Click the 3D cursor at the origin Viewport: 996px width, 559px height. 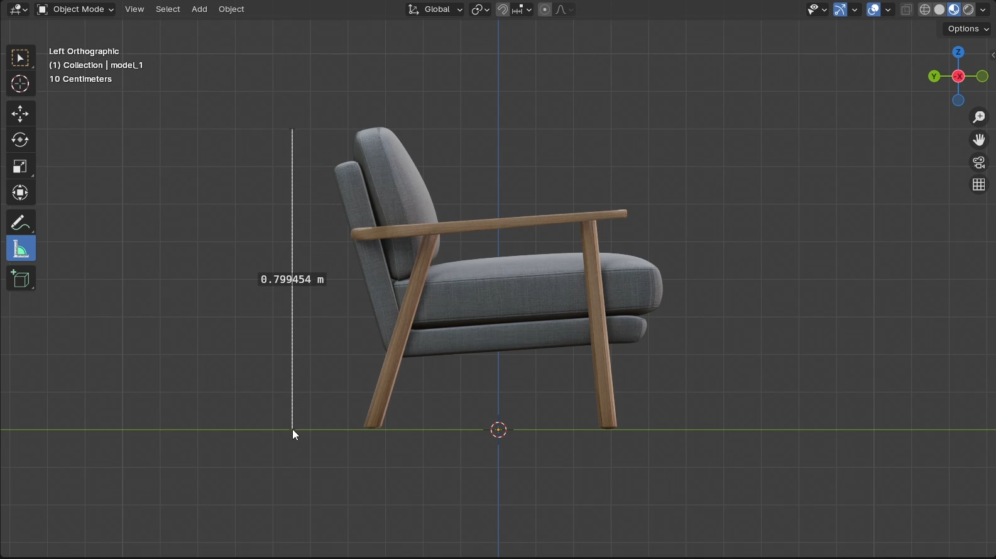pos(498,430)
